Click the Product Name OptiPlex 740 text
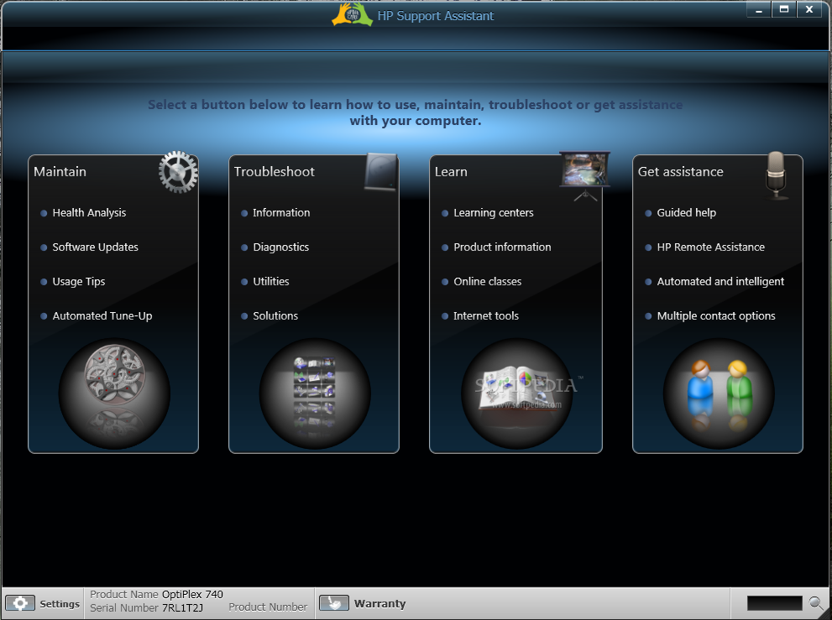 point(156,595)
